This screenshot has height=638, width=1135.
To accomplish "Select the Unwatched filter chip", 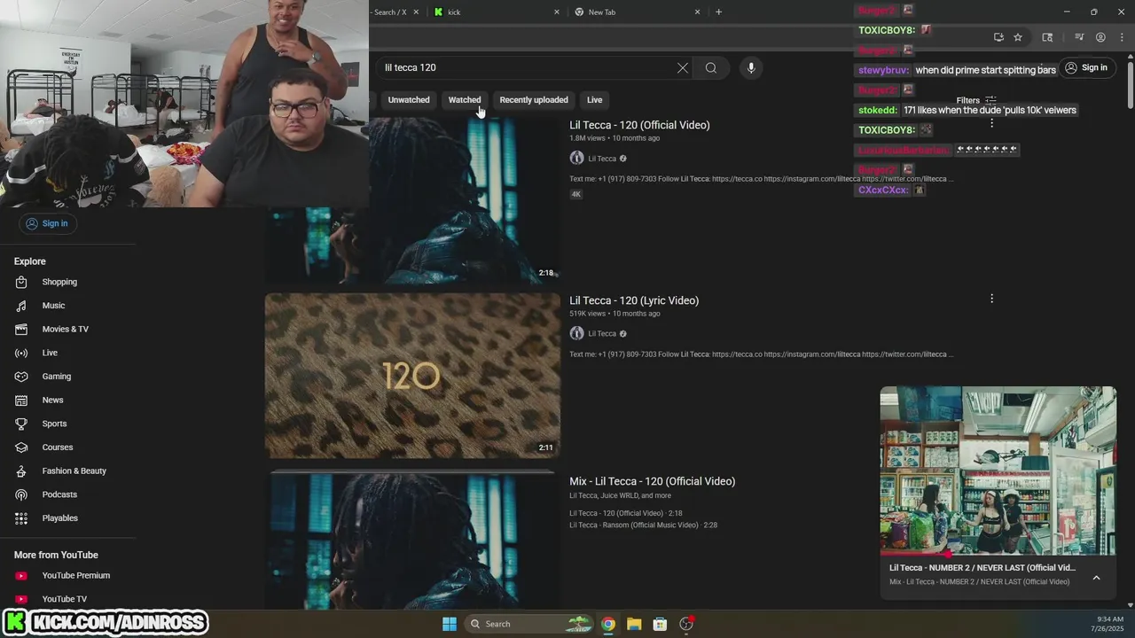I will (x=409, y=100).
